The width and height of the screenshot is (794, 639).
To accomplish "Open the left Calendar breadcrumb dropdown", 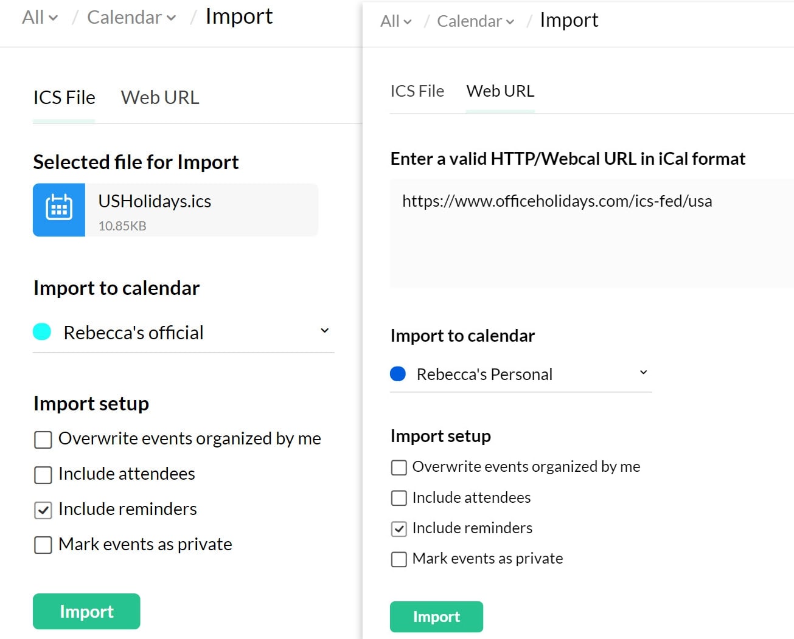I will (131, 18).
